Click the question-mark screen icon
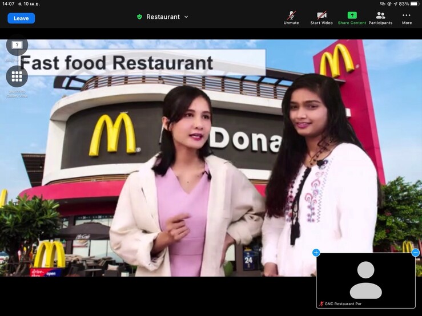 tap(17, 45)
